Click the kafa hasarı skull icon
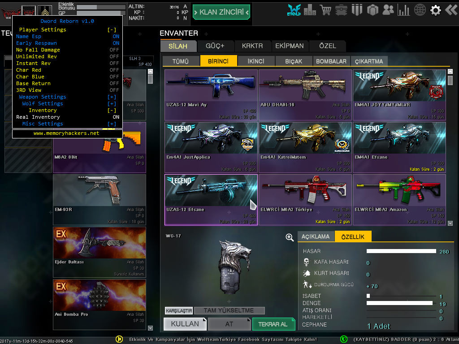Screen dimensions: 459x344 [306, 262]
